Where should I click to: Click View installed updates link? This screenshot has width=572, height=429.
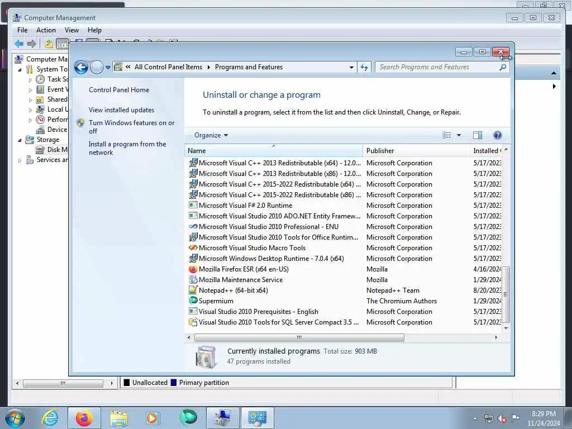(x=121, y=110)
